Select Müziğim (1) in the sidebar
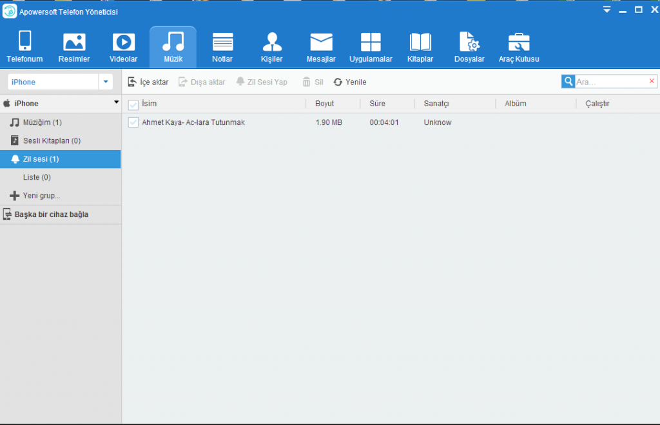The image size is (660, 425). click(43, 122)
